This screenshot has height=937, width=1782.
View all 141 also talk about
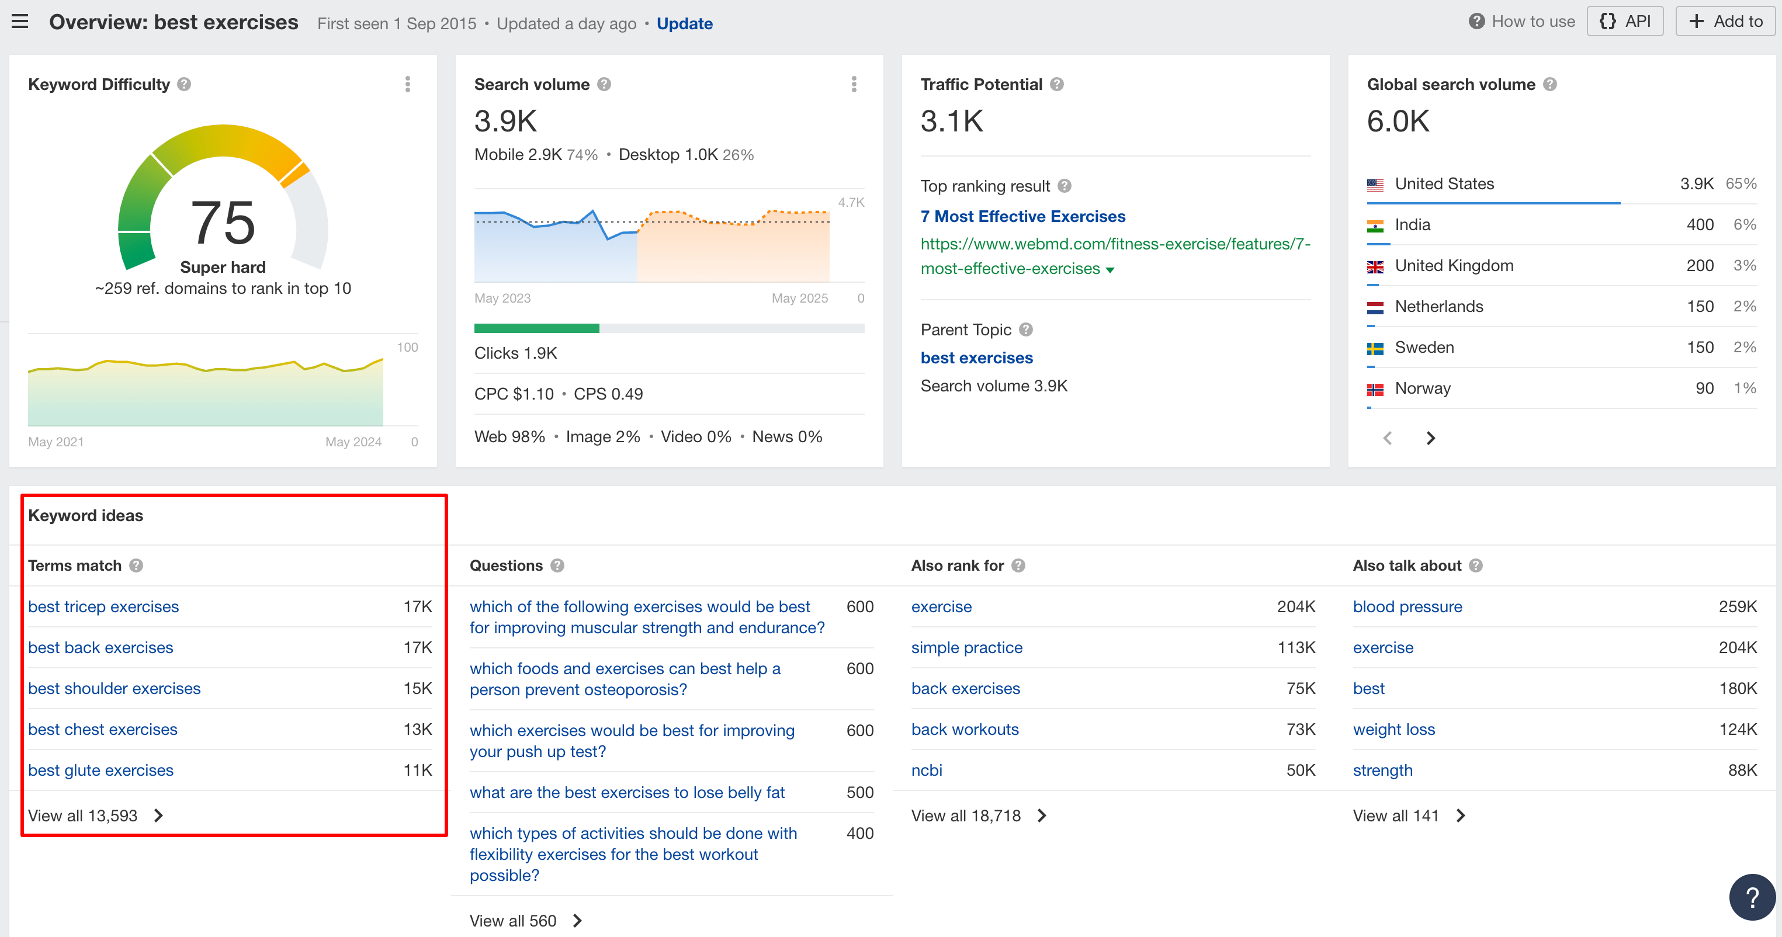(1409, 816)
